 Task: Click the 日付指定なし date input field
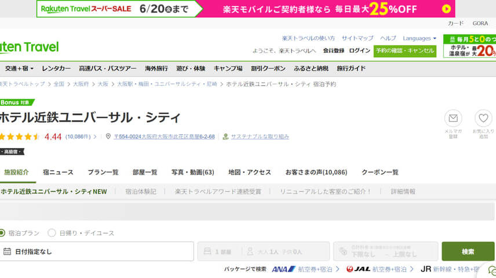point(97,251)
